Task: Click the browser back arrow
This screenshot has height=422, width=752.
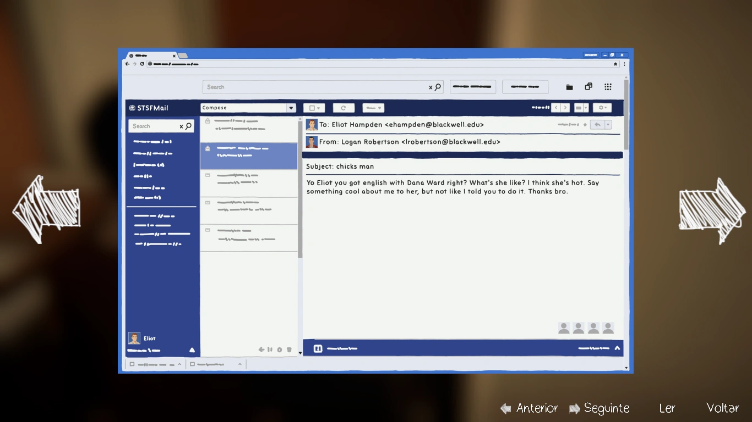Action: (x=127, y=64)
